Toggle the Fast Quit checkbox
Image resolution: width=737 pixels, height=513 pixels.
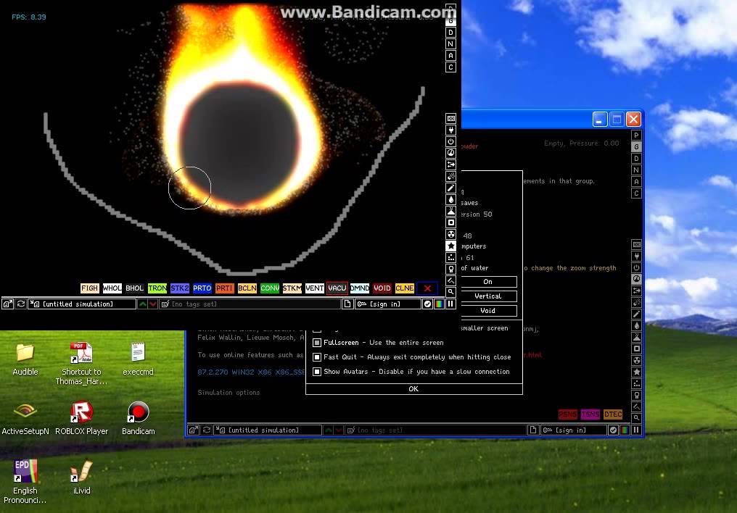(317, 357)
